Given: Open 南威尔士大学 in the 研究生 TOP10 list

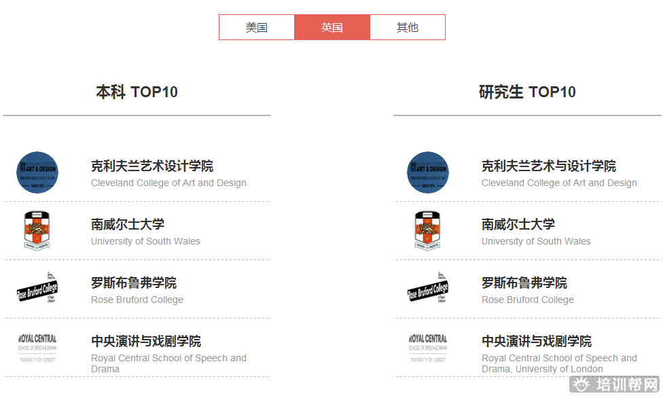Looking at the screenshot, I should point(518,224).
